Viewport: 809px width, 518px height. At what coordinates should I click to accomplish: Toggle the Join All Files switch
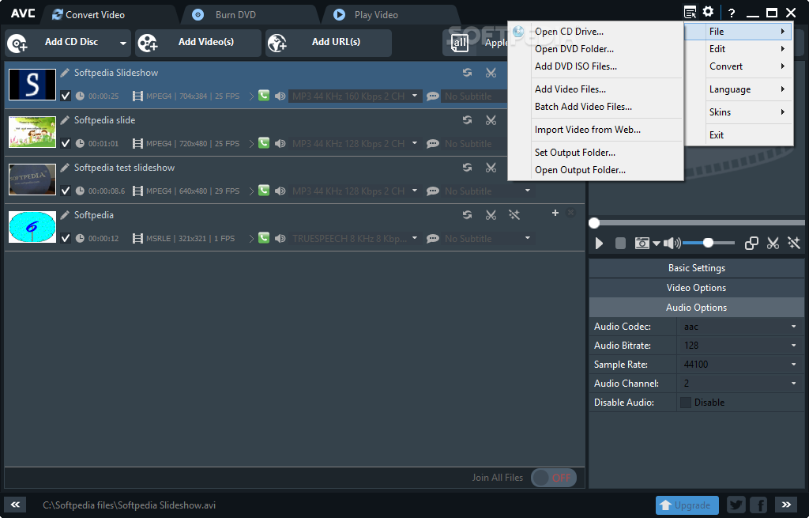point(554,478)
